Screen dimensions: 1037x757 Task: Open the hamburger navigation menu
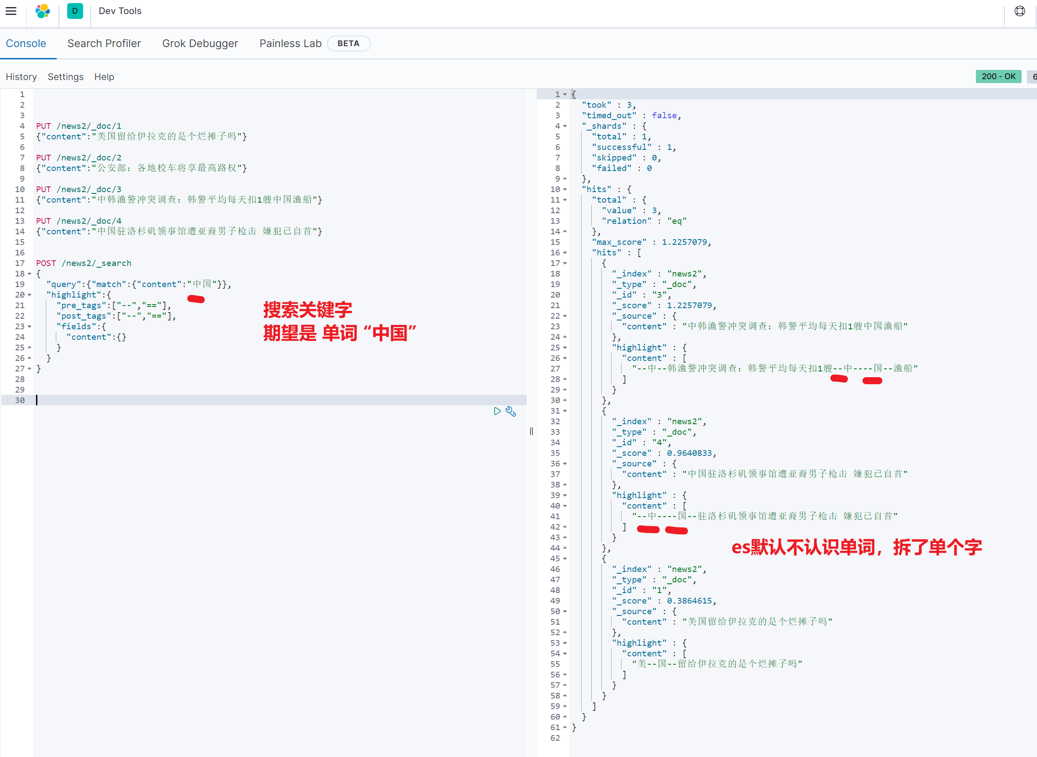click(11, 11)
